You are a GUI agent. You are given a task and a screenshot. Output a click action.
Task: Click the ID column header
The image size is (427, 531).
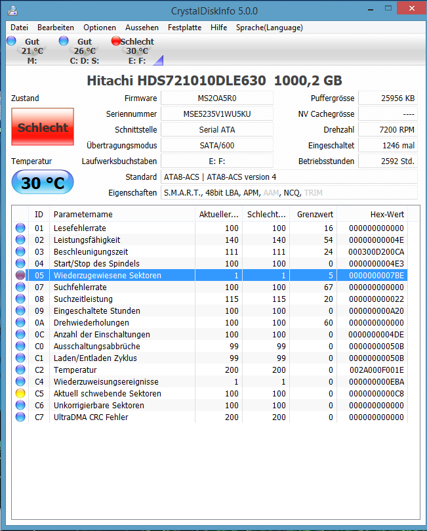39,215
